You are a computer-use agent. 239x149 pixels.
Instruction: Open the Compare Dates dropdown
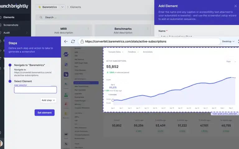[116, 52]
